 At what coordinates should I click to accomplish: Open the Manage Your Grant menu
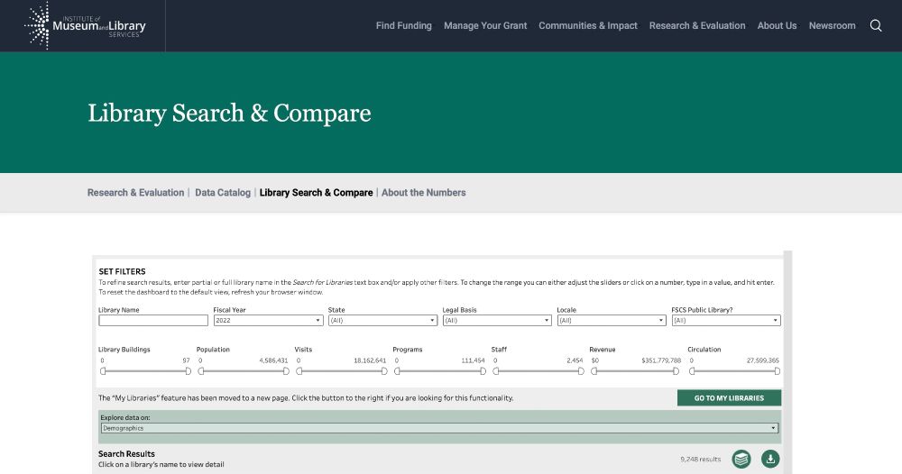pos(485,25)
